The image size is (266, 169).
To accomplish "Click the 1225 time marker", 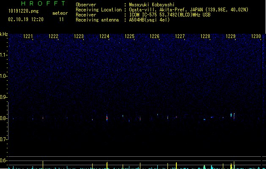I will pos(129,36).
